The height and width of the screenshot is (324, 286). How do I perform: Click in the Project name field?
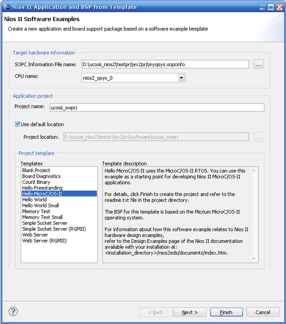pyautogui.click(x=157, y=107)
